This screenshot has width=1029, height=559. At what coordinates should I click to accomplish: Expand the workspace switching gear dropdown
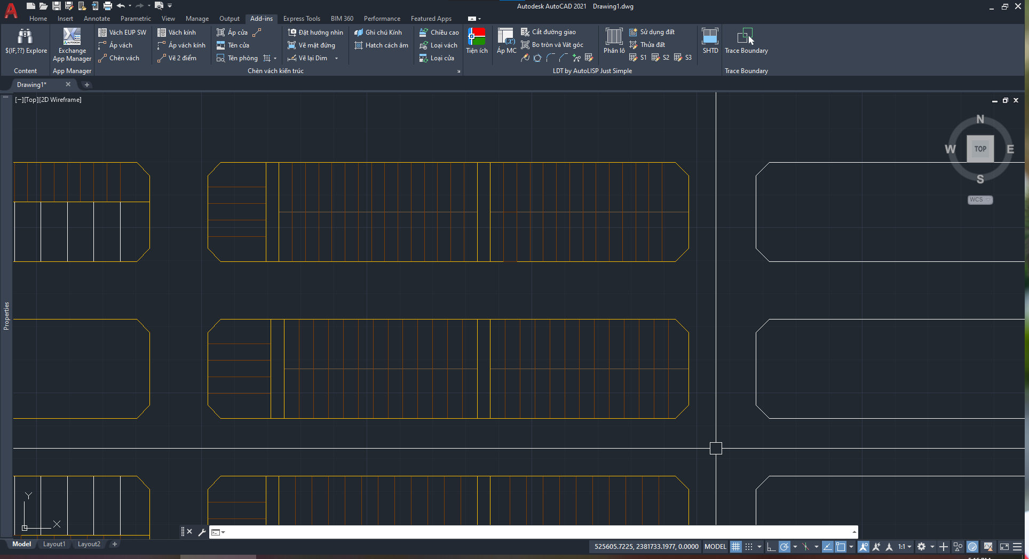[932, 547]
